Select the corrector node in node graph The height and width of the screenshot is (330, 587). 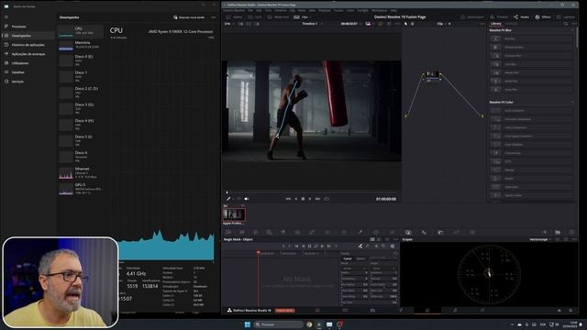click(x=432, y=75)
